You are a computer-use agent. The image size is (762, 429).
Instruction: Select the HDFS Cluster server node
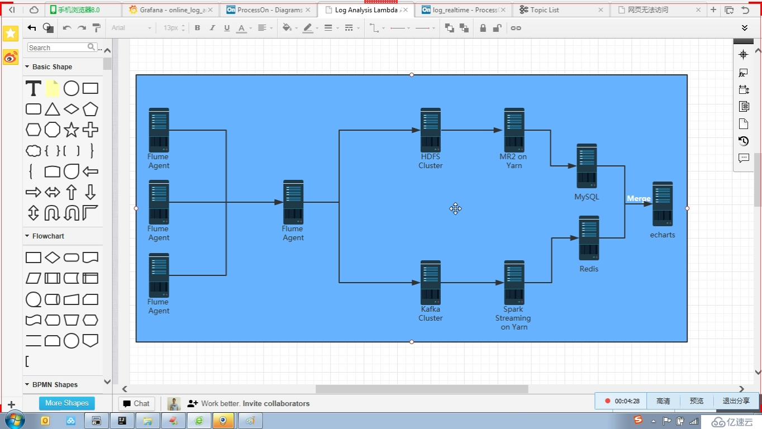[x=431, y=130]
